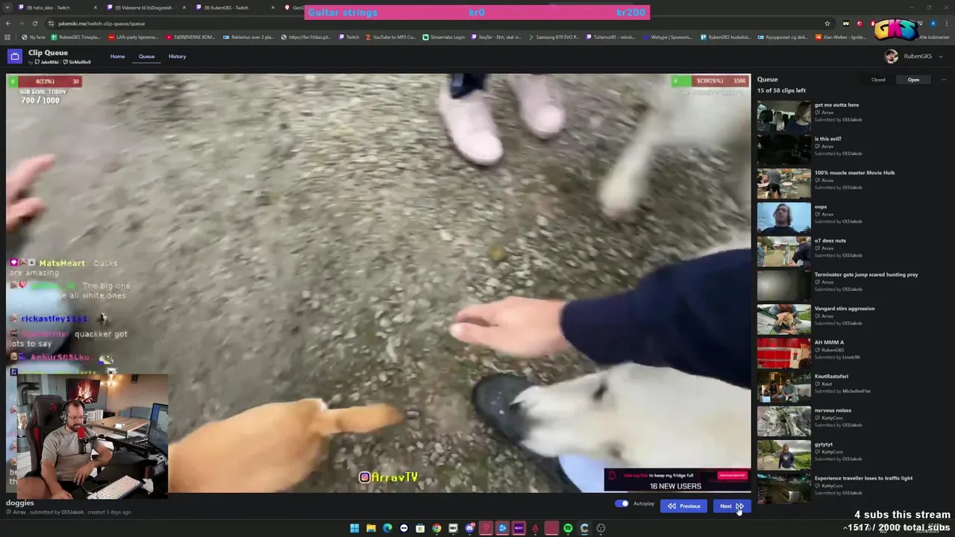Open the queue options three-dot menu
Image resolution: width=955 pixels, height=537 pixels.
click(943, 80)
